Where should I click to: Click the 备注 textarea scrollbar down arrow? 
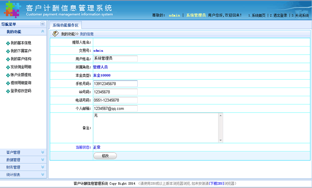coord(220,140)
